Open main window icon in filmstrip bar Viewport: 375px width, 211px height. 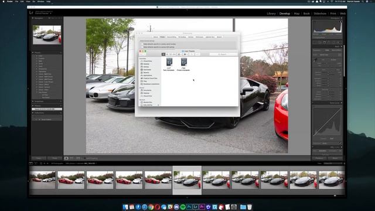point(31,164)
